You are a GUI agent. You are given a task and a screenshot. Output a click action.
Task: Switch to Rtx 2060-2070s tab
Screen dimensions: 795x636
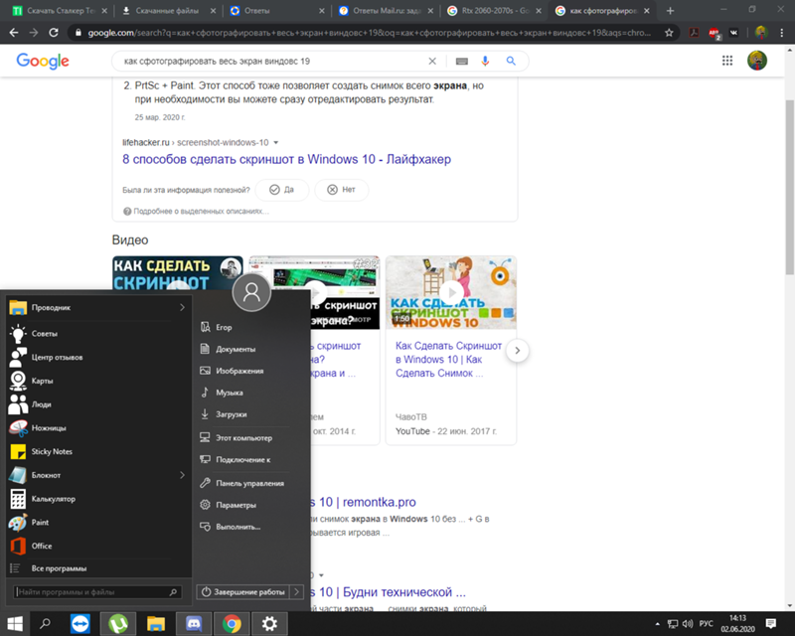(x=494, y=11)
